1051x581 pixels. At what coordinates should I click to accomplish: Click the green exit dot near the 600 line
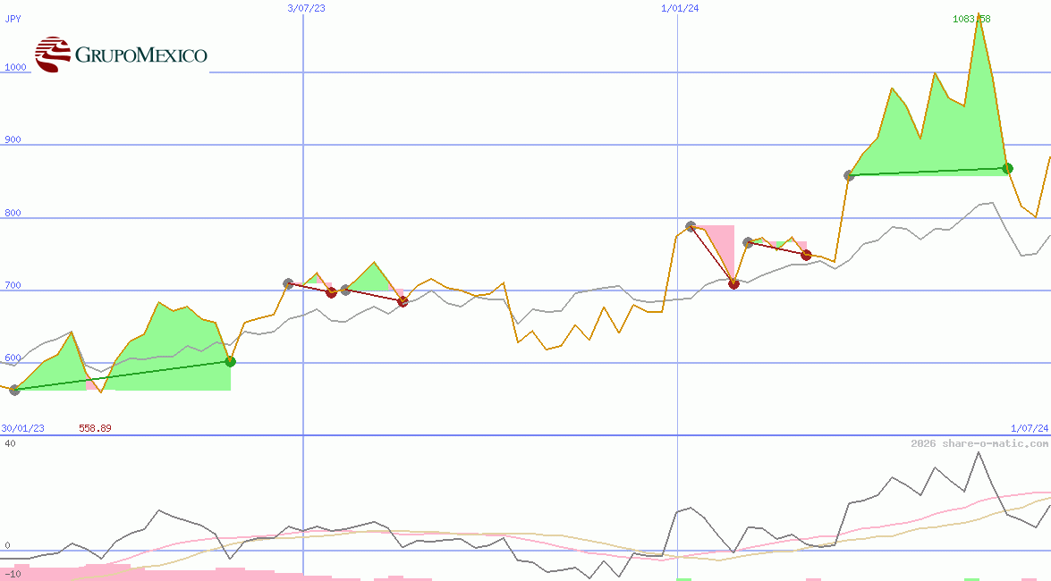tap(230, 361)
